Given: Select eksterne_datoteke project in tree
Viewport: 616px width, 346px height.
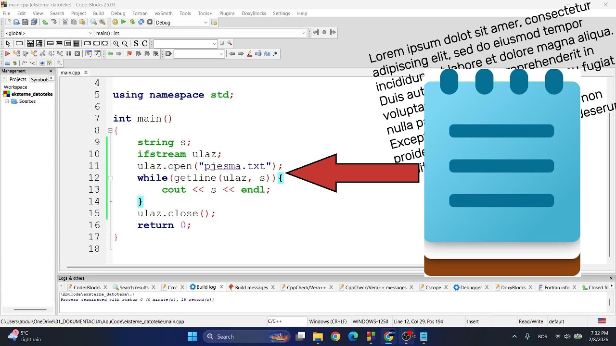Looking at the screenshot, I should (32, 94).
